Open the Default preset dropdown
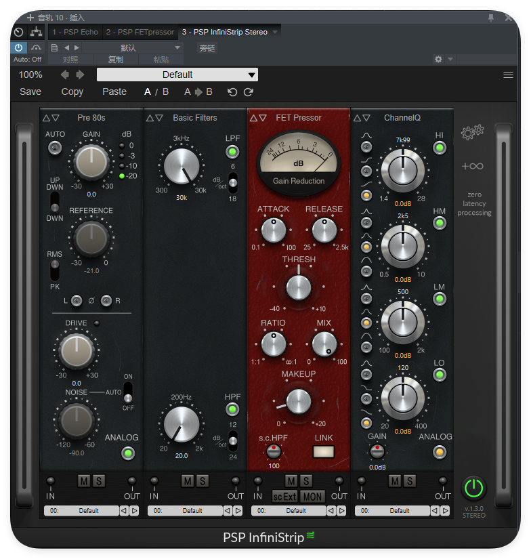Image resolution: width=531 pixels, height=559 pixels. tap(177, 75)
